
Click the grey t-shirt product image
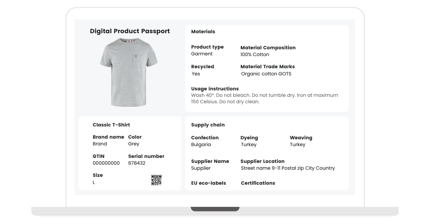(129, 73)
